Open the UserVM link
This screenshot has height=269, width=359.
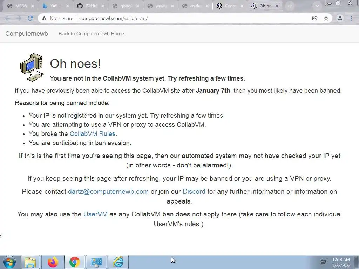tap(95, 214)
